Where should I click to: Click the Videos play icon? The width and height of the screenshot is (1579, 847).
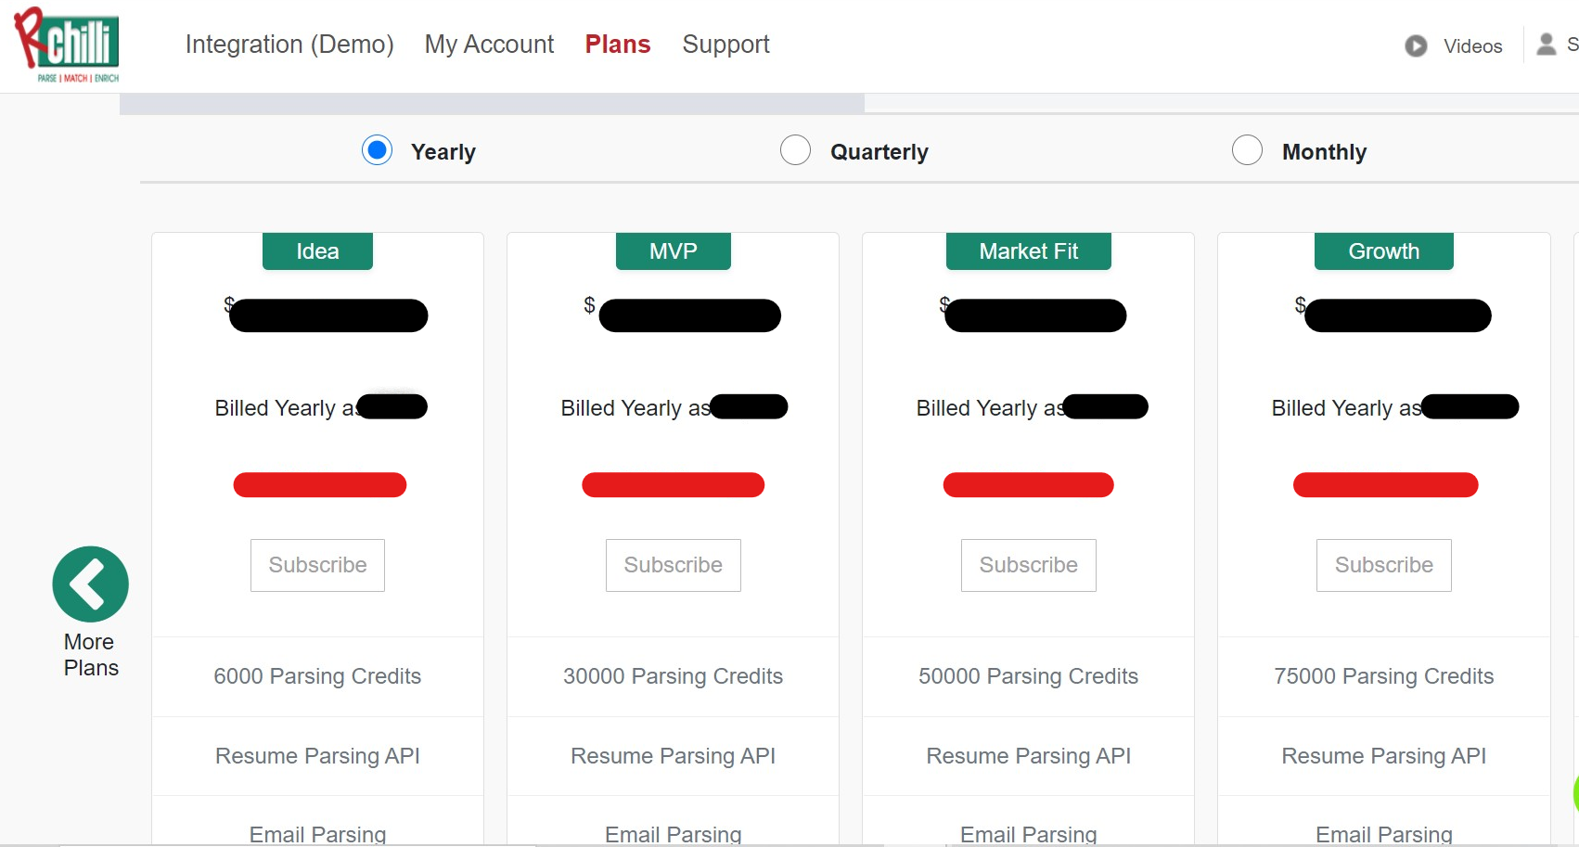(1416, 45)
